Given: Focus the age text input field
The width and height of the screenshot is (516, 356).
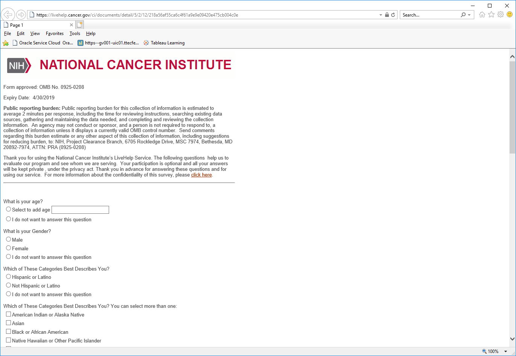Looking at the screenshot, I should click(80, 210).
